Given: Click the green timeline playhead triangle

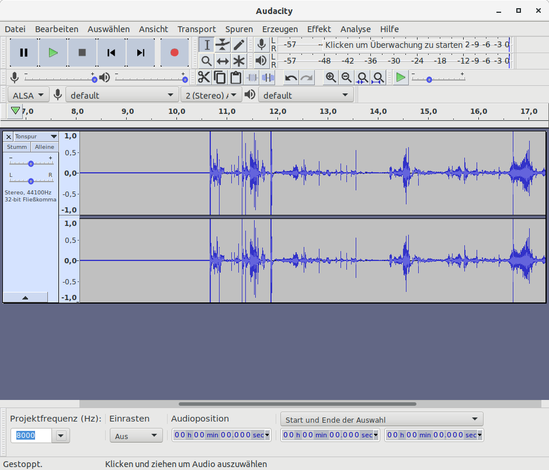Looking at the screenshot, I should [x=15, y=111].
